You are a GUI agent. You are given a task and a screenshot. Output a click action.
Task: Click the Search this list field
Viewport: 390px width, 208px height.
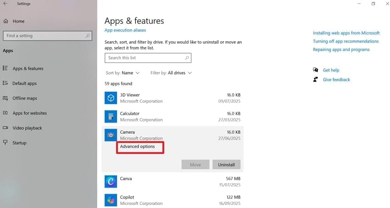click(x=145, y=58)
